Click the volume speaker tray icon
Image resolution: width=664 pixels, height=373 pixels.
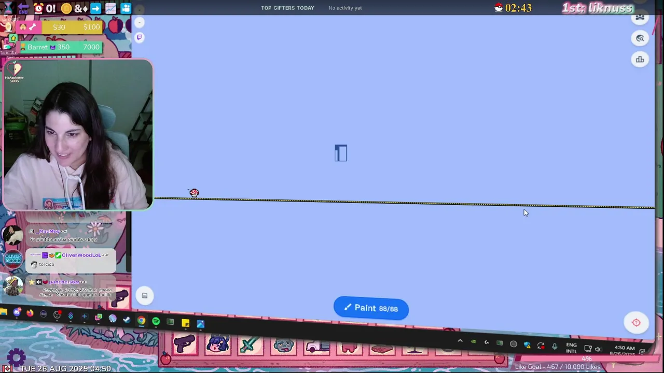(x=598, y=349)
